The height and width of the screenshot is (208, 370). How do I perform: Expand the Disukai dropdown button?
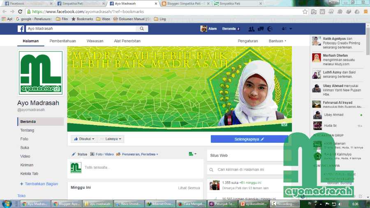click(84, 139)
